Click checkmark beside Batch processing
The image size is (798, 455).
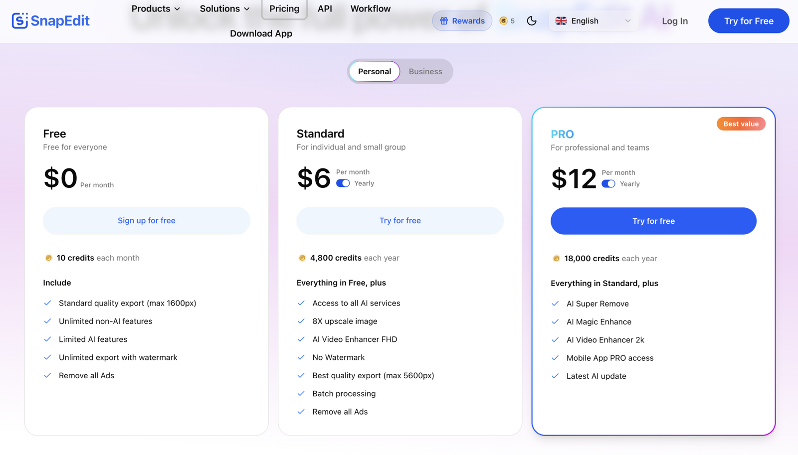(301, 394)
